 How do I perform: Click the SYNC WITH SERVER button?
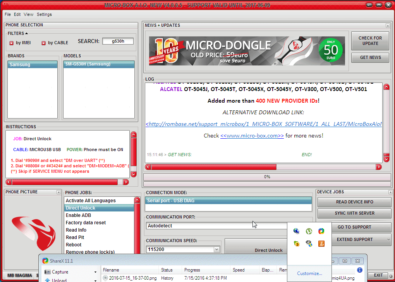[x=354, y=213]
